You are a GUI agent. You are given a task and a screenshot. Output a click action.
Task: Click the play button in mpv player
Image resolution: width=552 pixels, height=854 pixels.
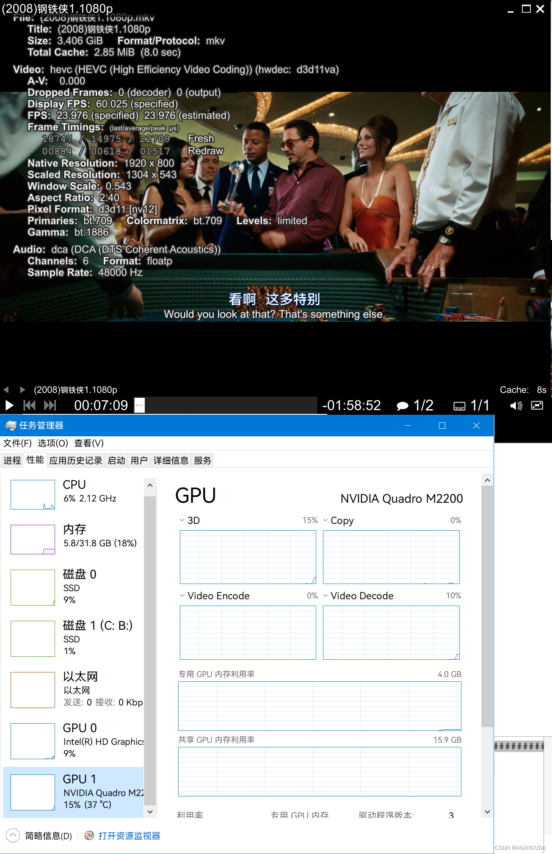click(9, 405)
